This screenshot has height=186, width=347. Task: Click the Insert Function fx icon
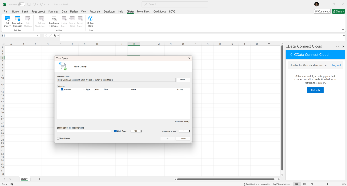coord(55,36)
